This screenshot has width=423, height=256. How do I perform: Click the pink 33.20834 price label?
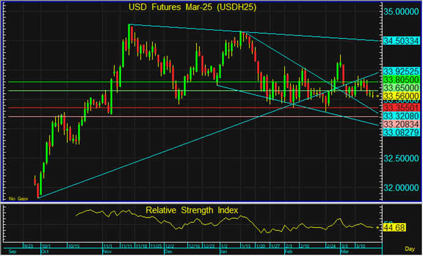pos(401,124)
